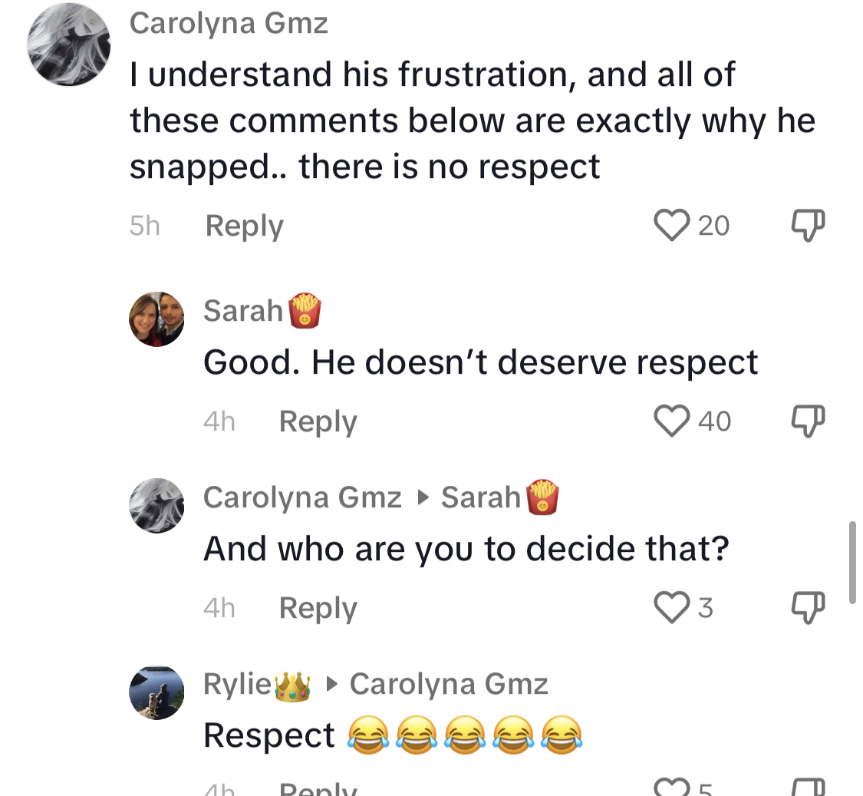Dislike Rylie's laughing emoji reply
Image resolution: width=863 pixels, height=796 pixels.
tap(808, 788)
